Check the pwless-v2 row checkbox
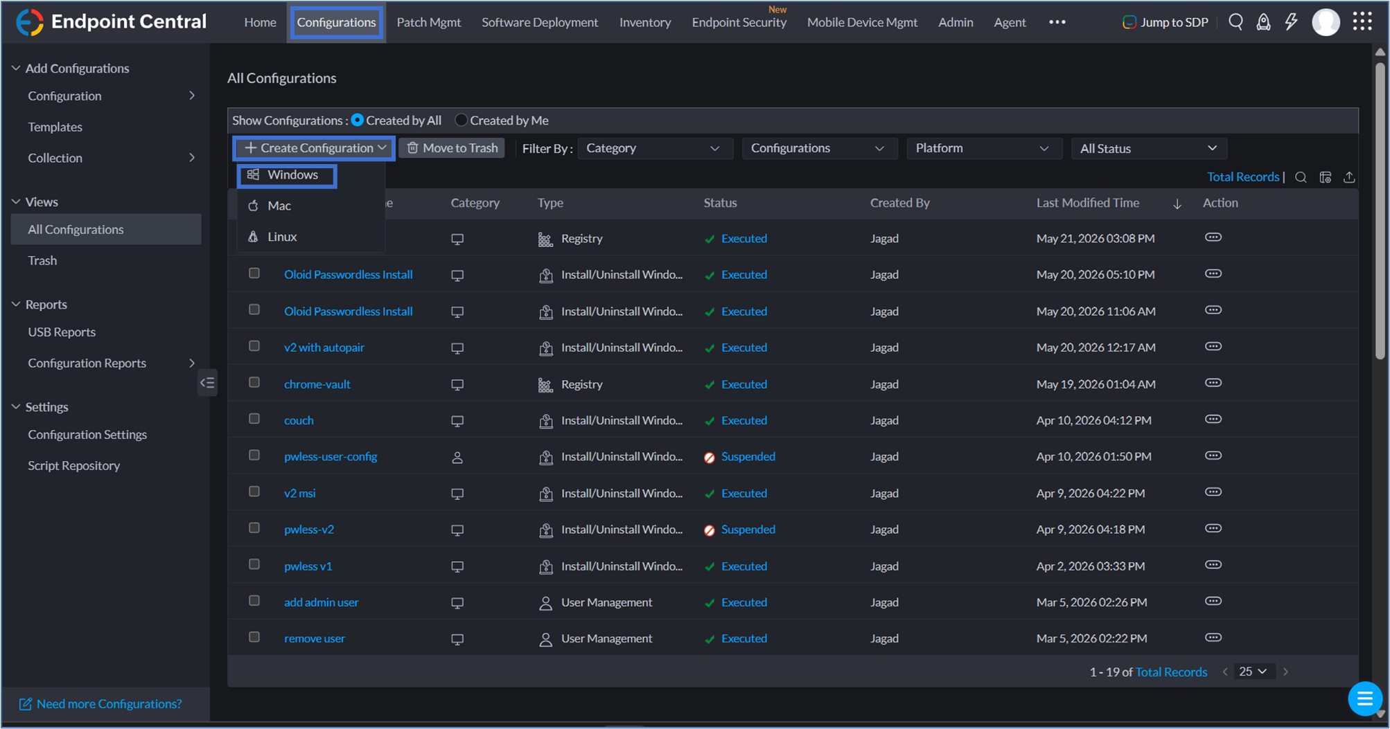 pyautogui.click(x=254, y=528)
